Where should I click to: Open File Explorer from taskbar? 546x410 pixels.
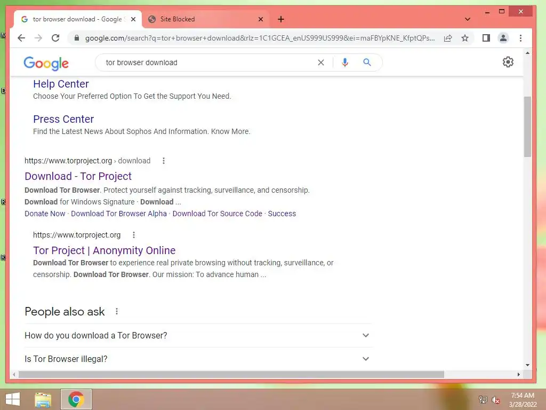pyautogui.click(x=43, y=399)
